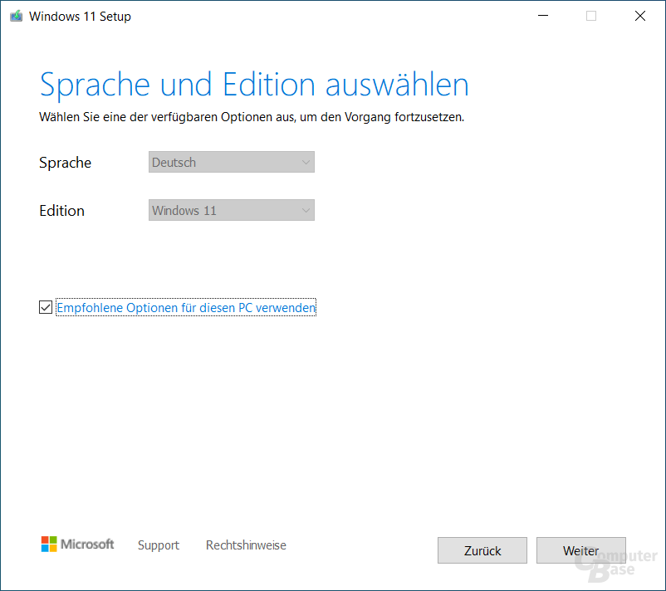Image resolution: width=666 pixels, height=591 pixels.
Task: Open the Edition dropdown showing Windows 11
Action: (x=232, y=210)
